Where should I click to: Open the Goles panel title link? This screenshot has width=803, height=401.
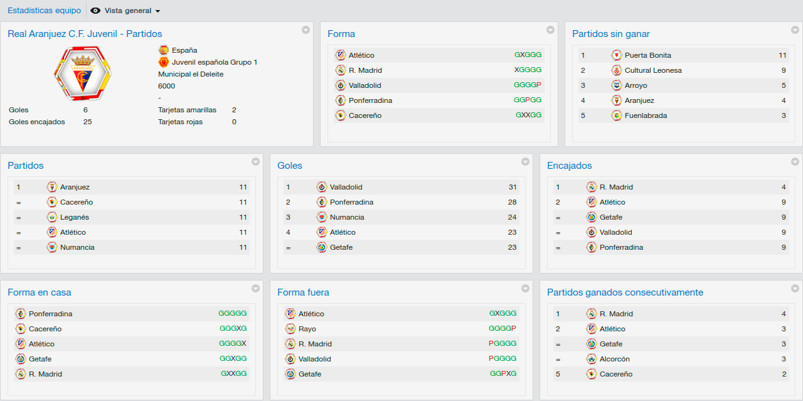point(290,166)
